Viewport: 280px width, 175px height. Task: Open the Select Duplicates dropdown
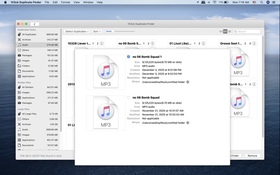(x=77, y=31)
